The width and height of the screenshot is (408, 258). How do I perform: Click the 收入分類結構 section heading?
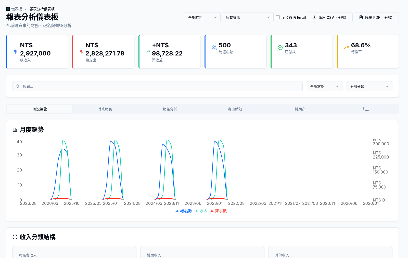(x=38, y=237)
